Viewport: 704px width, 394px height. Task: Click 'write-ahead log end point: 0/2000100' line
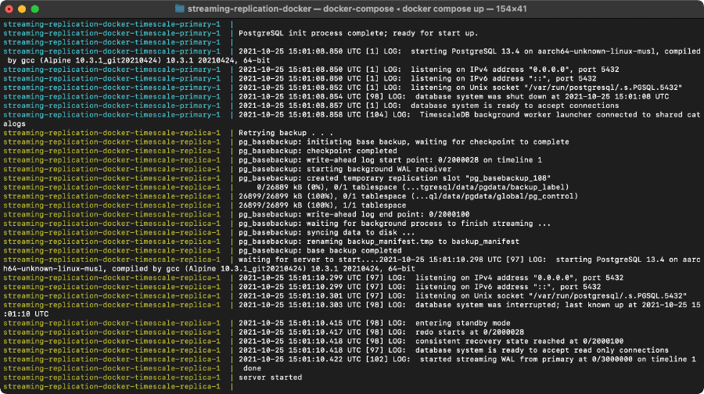point(354,214)
